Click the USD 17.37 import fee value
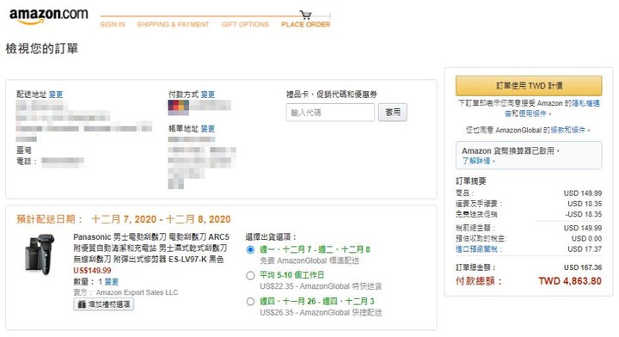The image size is (619, 337). pos(585,249)
